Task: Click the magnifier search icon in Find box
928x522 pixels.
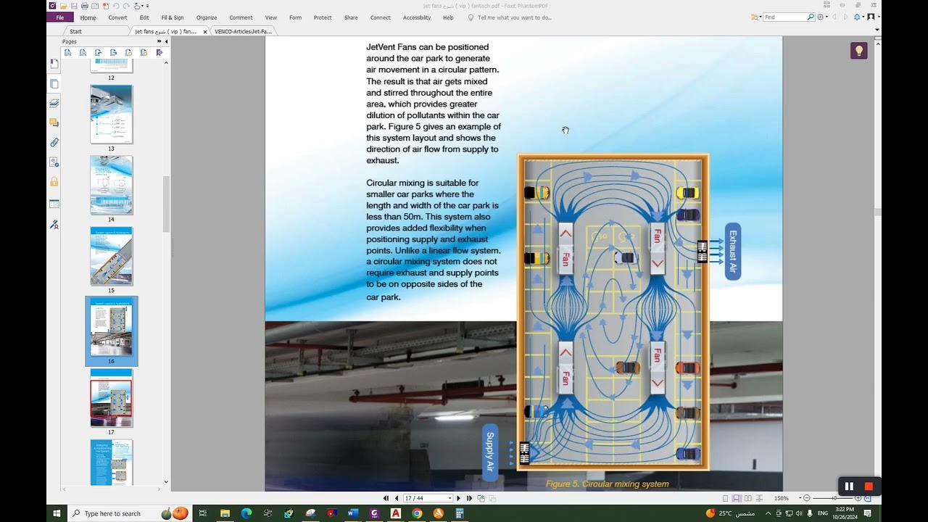Action: tap(811, 17)
